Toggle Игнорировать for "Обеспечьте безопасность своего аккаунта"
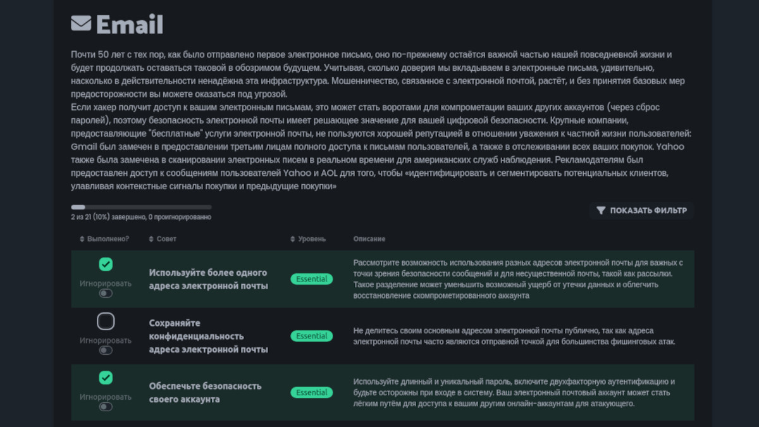Screen dimensions: 759x427 click(x=106, y=407)
